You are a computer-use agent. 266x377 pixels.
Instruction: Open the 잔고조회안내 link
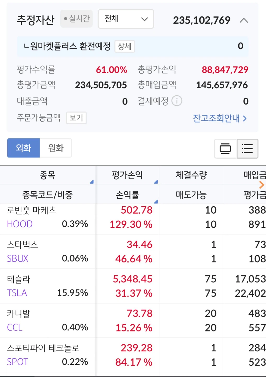(220, 118)
